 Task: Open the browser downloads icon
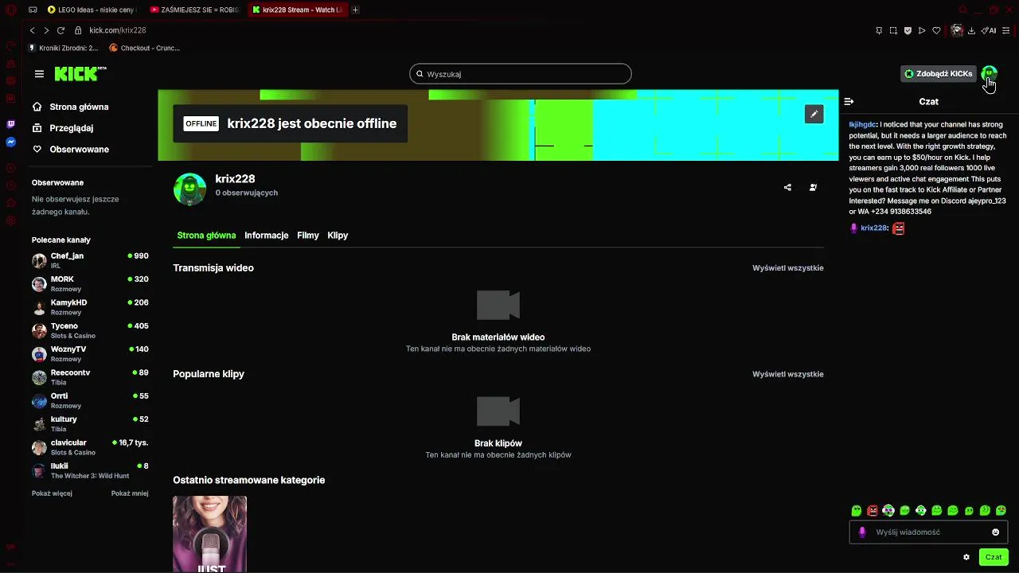[971, 30]
